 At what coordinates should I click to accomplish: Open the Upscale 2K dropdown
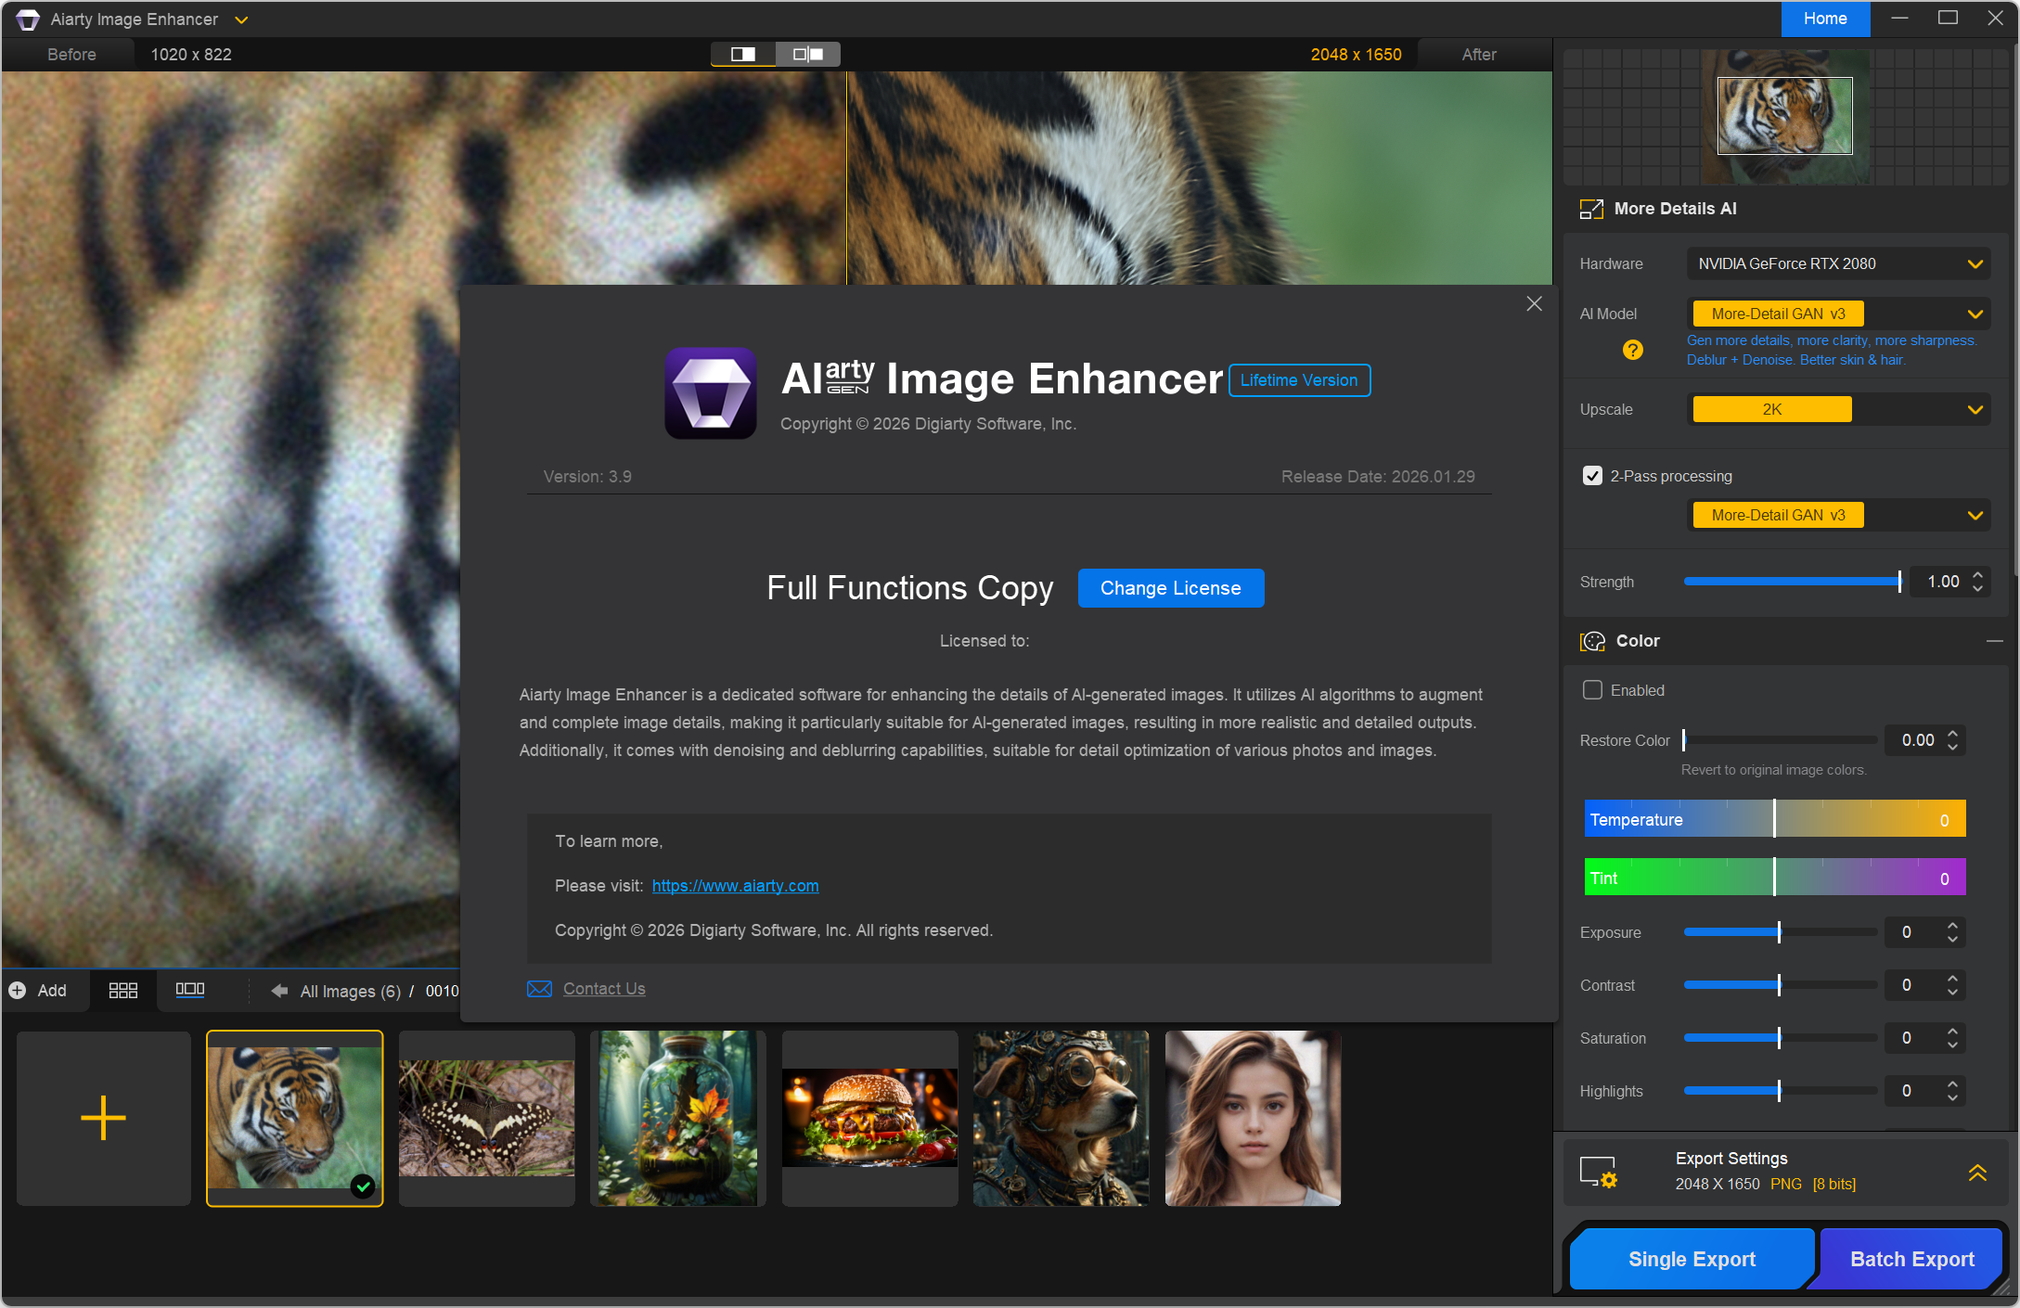(x=1975, y=410)
